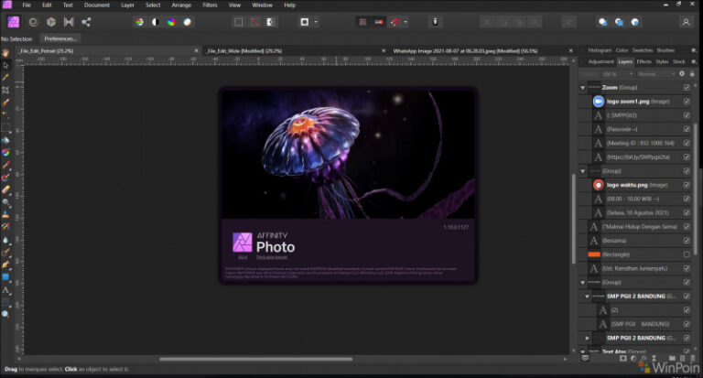Switch to the WhatsApp Image document tab
This screenshot has width=703, height=378.
[x=465, y=51]
